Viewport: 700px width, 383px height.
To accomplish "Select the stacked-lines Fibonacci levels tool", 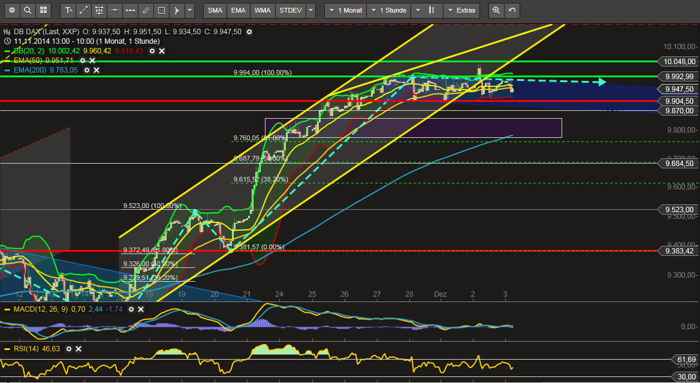I will [99, 10].
